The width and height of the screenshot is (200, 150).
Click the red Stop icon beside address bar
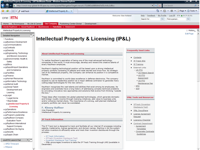pos(160,6)
